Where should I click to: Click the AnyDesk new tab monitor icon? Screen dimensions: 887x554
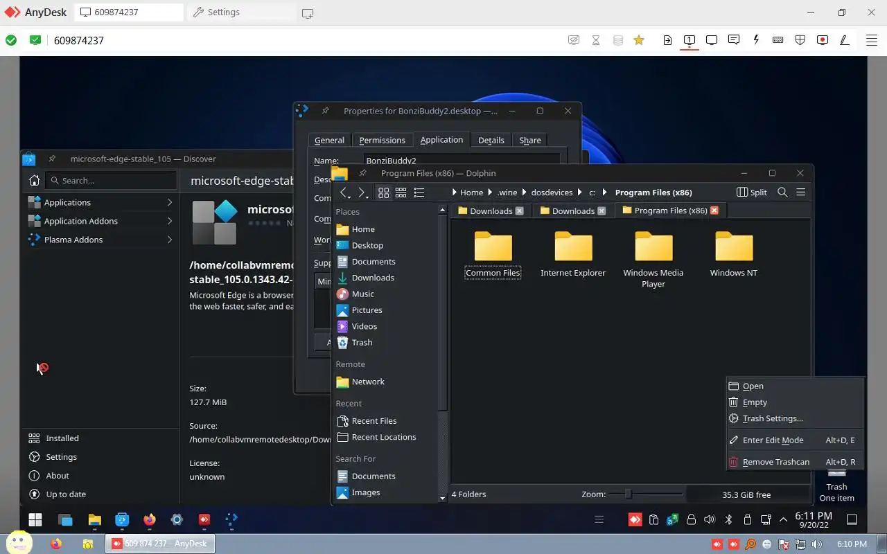pyautogui.click(x=308, y=12)
